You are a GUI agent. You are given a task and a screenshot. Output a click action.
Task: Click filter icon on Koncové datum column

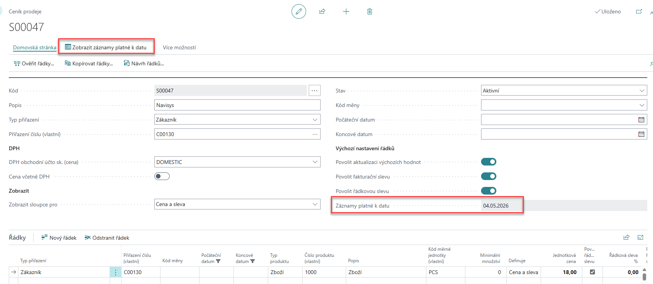(253, 261)
